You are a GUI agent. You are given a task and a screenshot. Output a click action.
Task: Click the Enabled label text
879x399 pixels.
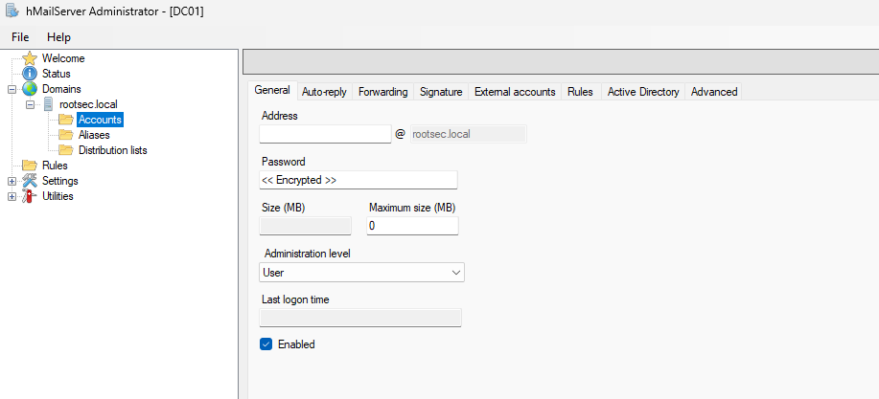[296, 344]
